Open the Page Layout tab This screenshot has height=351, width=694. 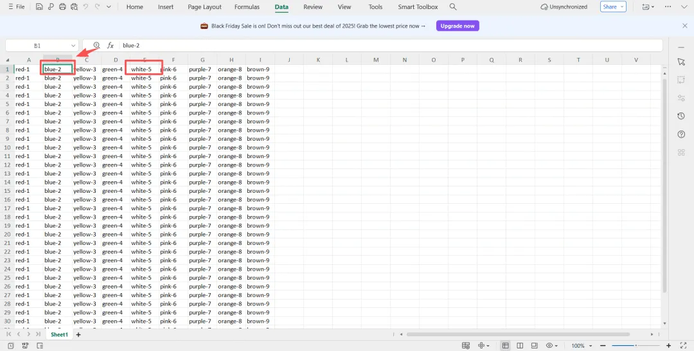[x=204, y=7]
